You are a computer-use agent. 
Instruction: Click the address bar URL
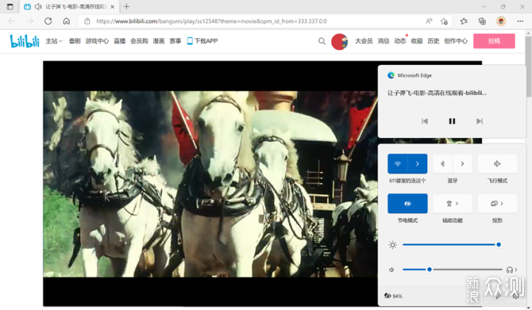tap(211, 21)
